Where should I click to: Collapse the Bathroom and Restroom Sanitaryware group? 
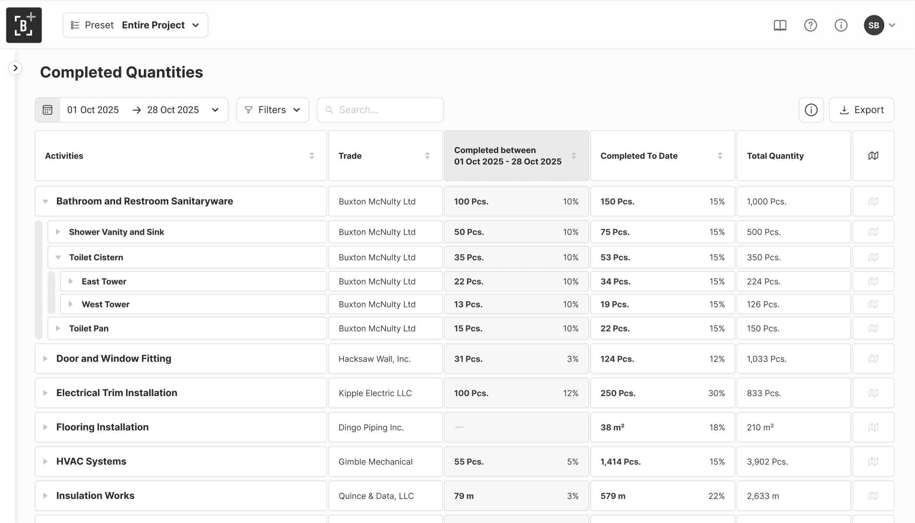45,201
